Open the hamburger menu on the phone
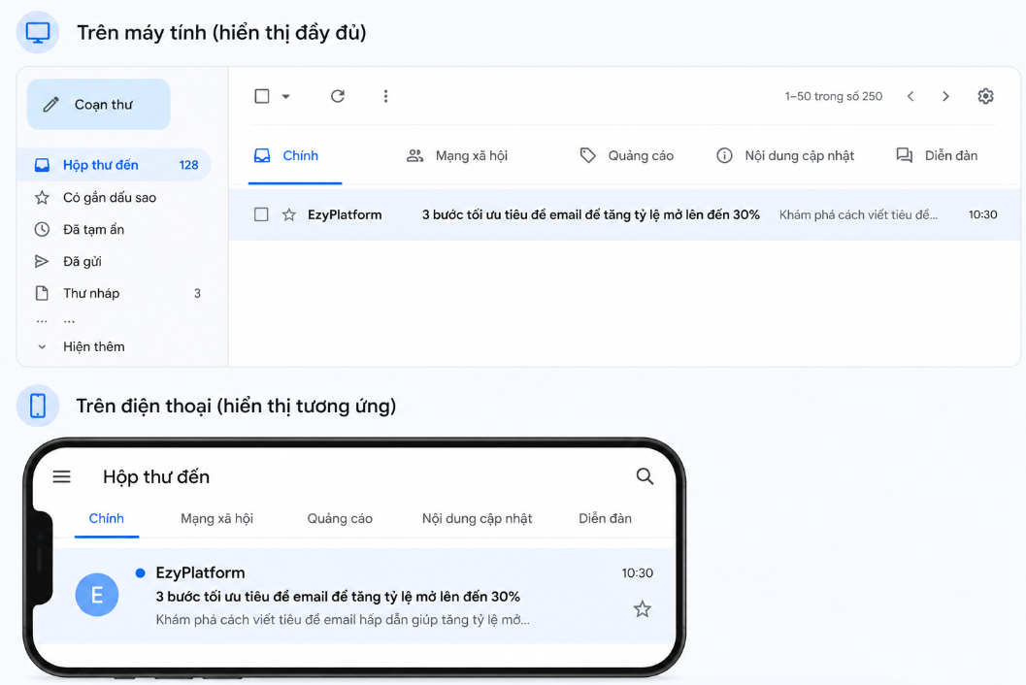Image resolution: width=1026 pixels, height=685 pixels. [x=61, y=476]
